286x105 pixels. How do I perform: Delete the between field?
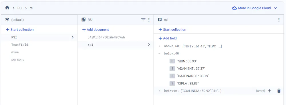pos(279,91)
